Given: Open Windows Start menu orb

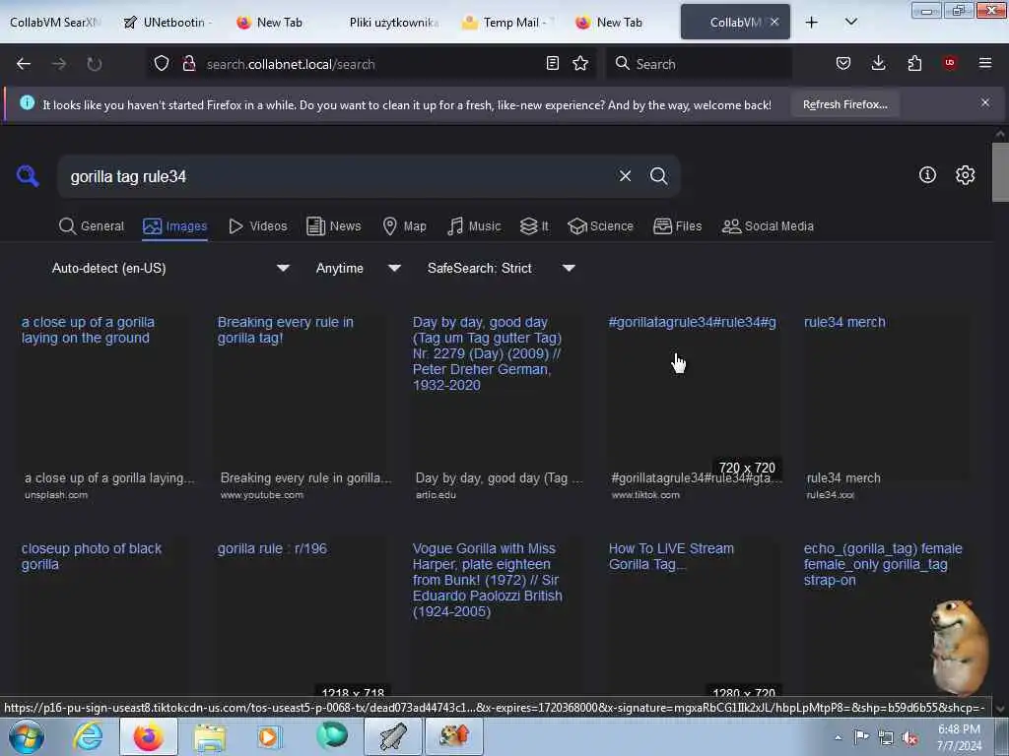Looking at the screenshot, I should coord(27,736).
